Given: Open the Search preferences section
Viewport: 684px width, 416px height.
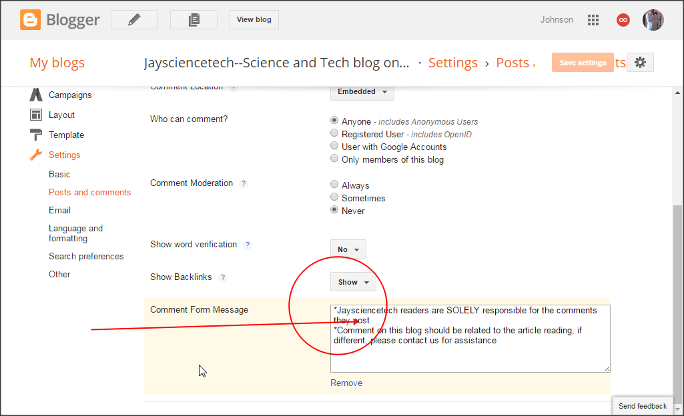Looking at the screenshot, I should coord(86,256).
